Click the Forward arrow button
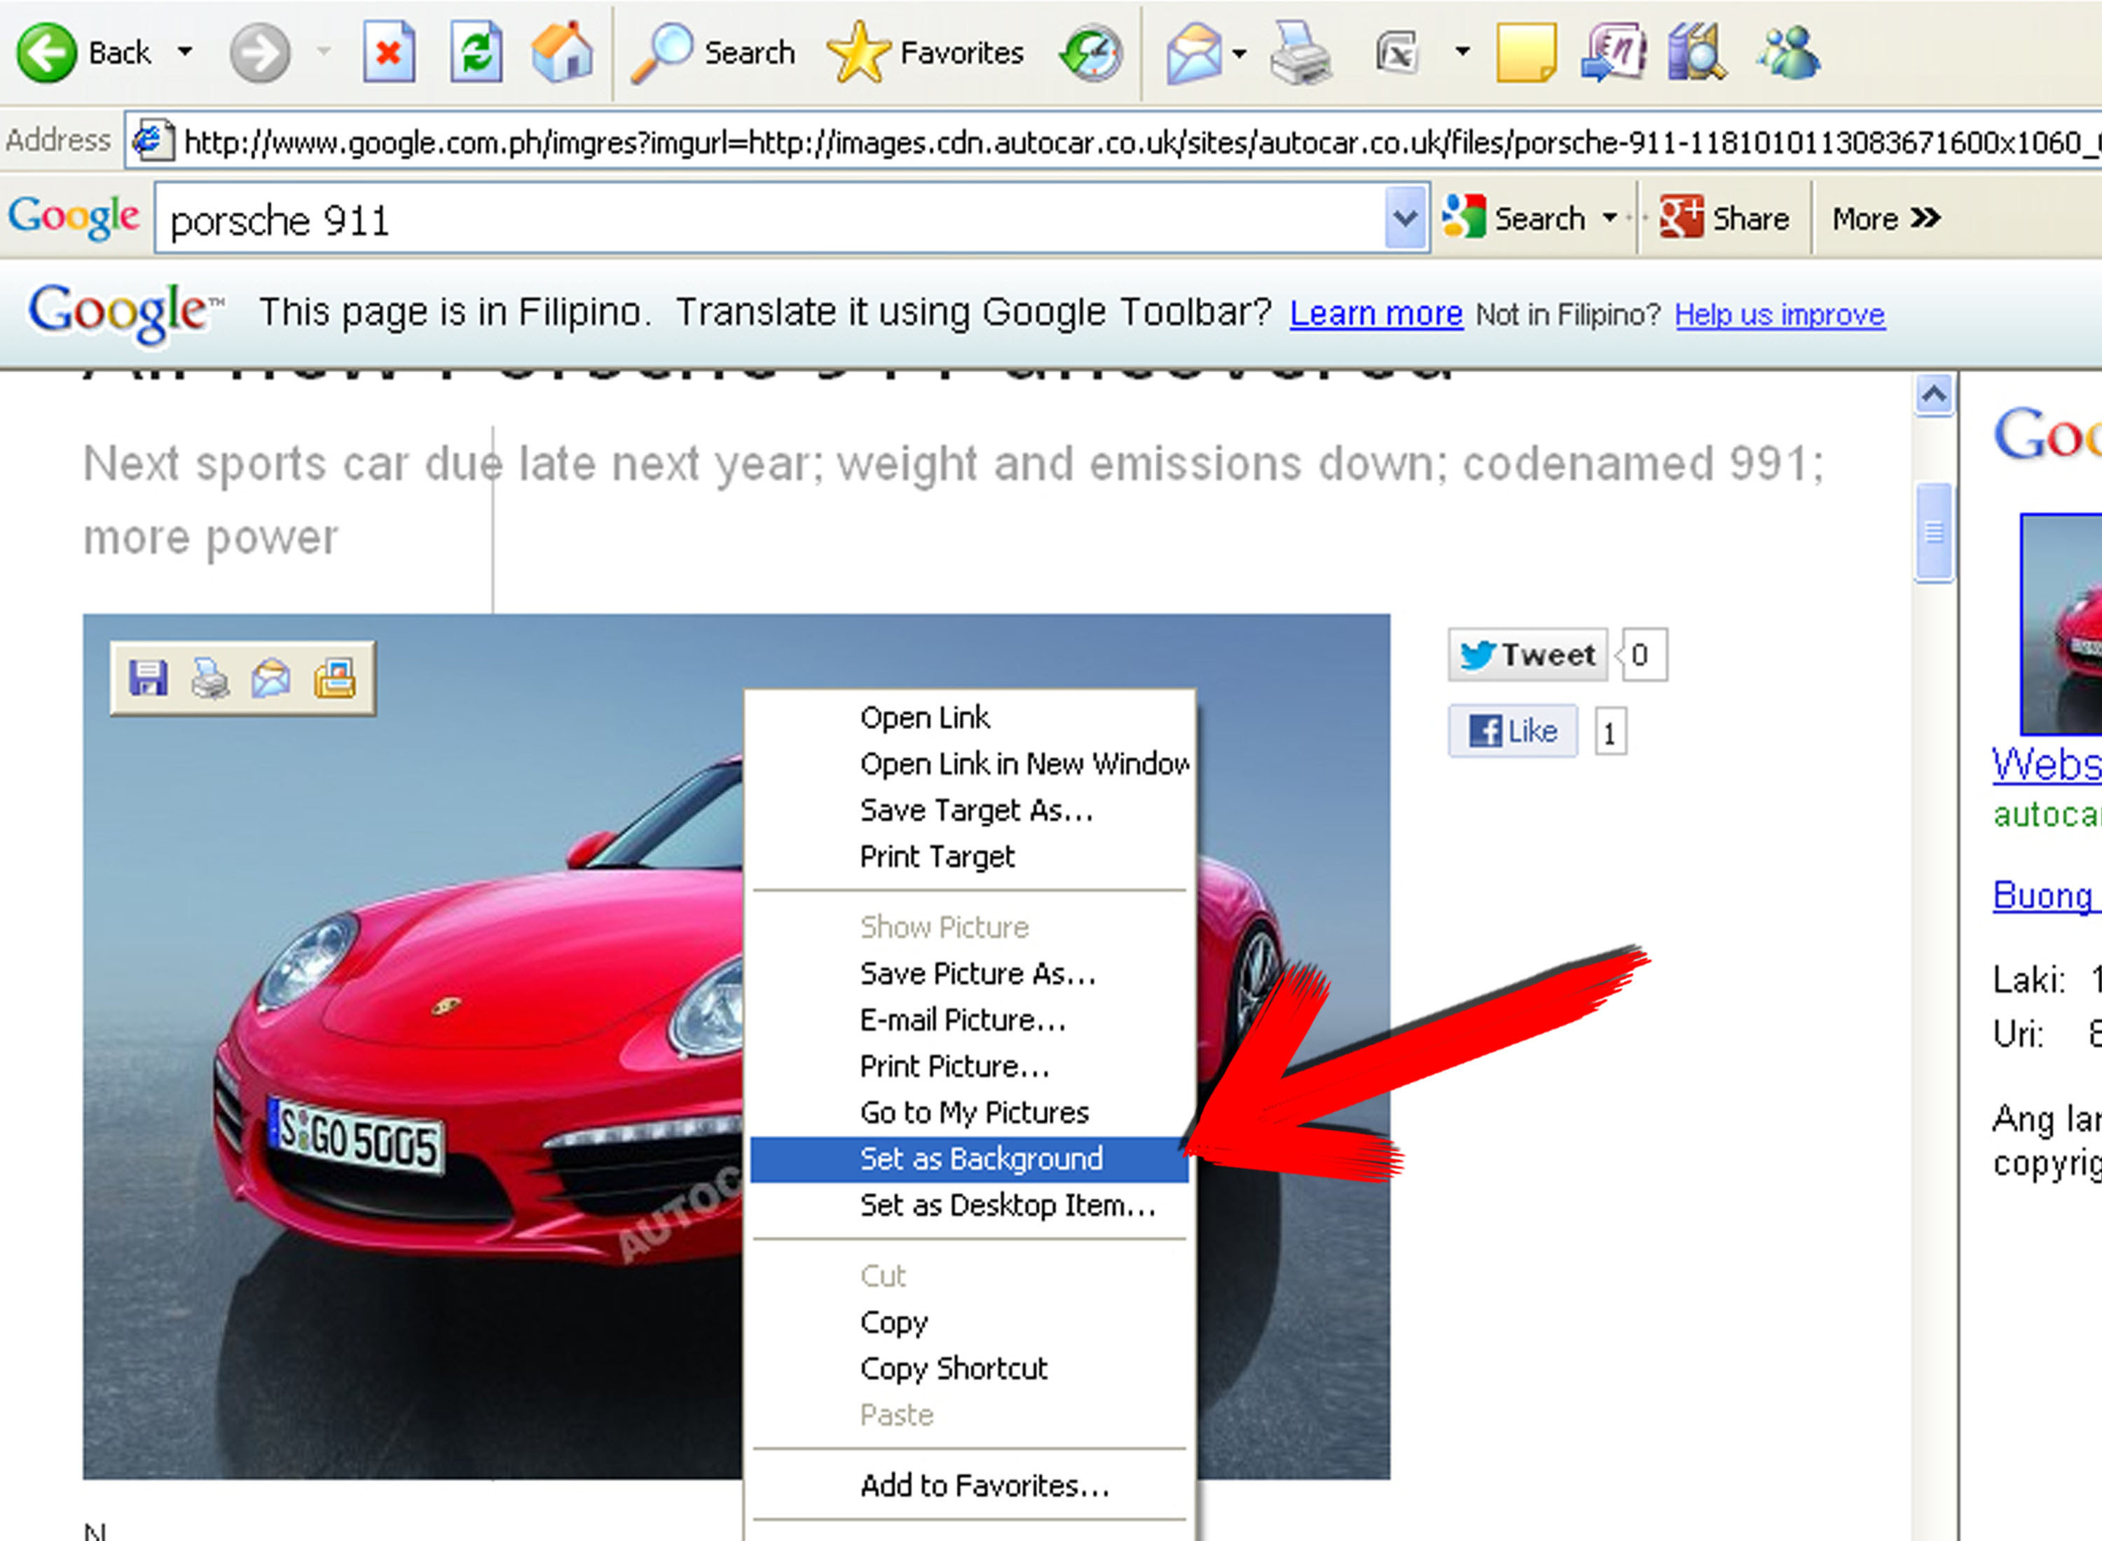The width and height of the screenshot is (2102, 1541). pos(259,53)
